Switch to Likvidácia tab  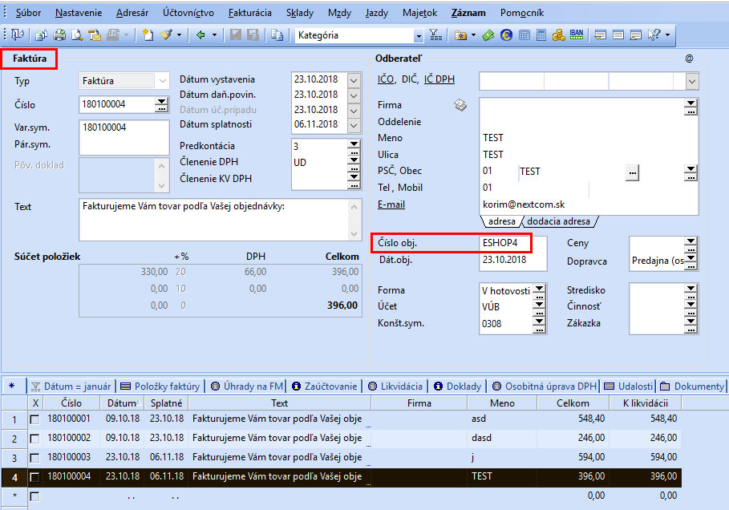[395, 387]
